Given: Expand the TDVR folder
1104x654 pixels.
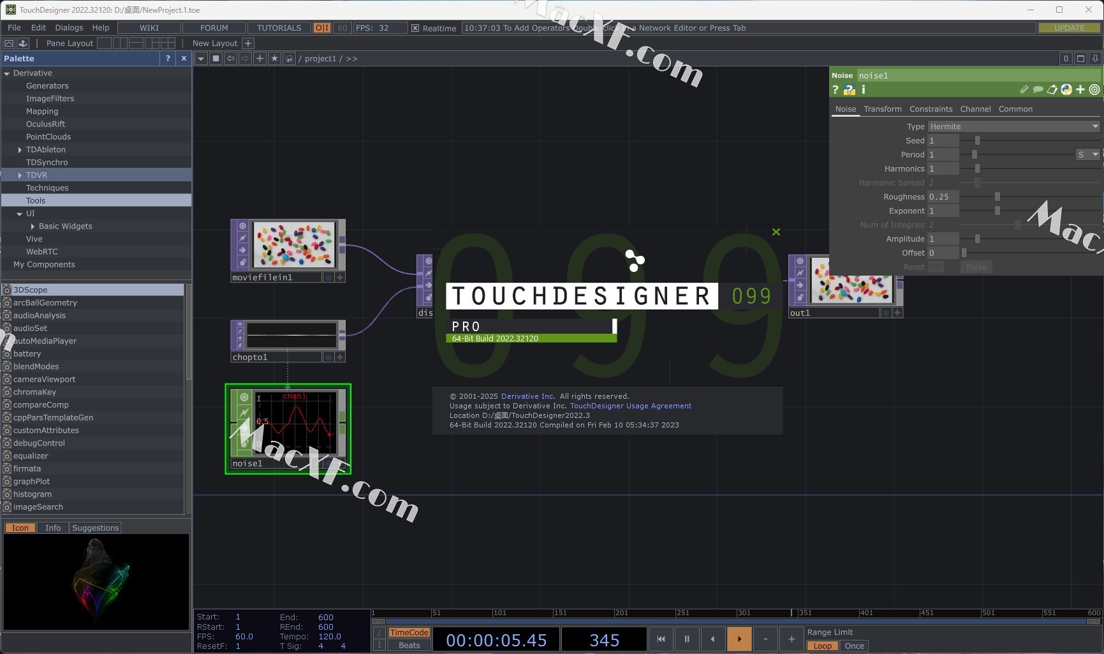Looking at the screenshot, I should point(20,175).
